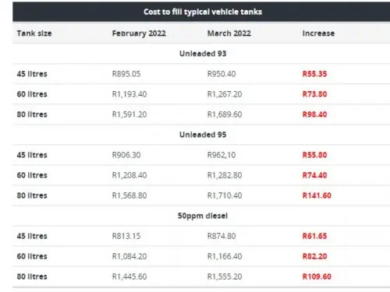
Task: Click the R895.05 February price cell
Action: pos(126,74)
